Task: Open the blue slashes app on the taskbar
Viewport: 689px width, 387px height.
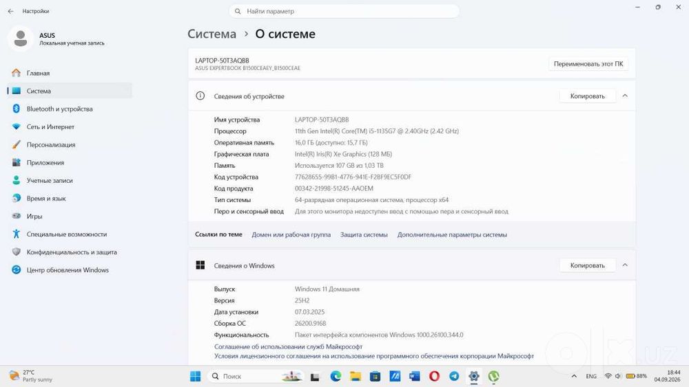Action: 395,376
